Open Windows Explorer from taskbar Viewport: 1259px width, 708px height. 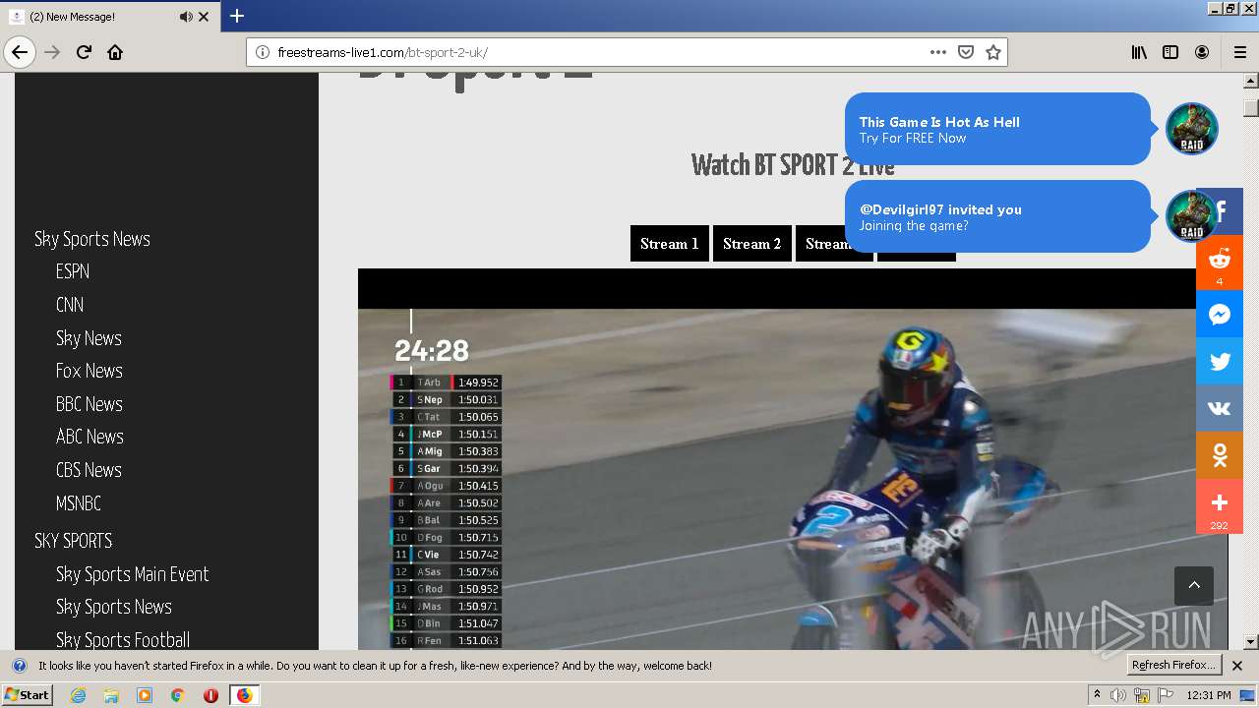111,695
